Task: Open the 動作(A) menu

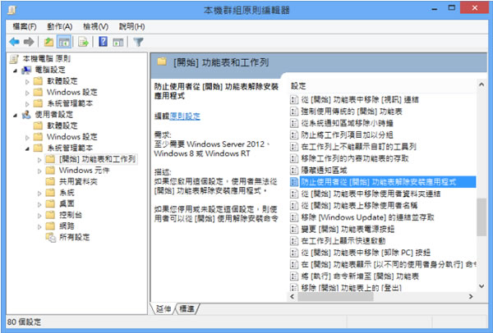Action: (60, 26)
